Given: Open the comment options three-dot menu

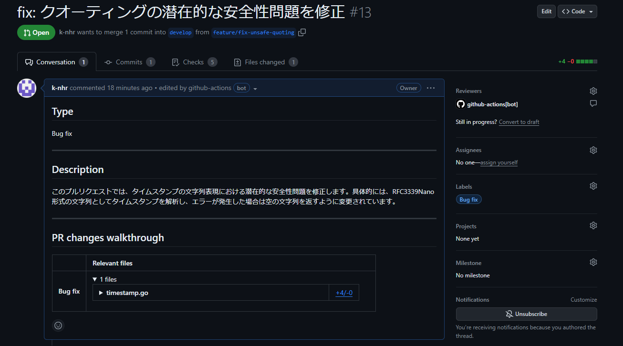Looking at the screenshot, I should (x=431, y=88).
